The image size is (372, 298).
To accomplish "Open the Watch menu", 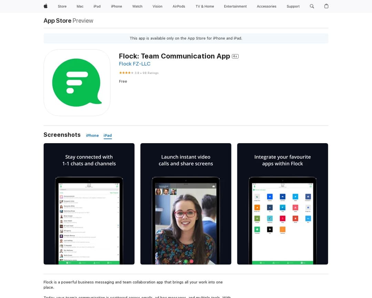I will point(137,6).
